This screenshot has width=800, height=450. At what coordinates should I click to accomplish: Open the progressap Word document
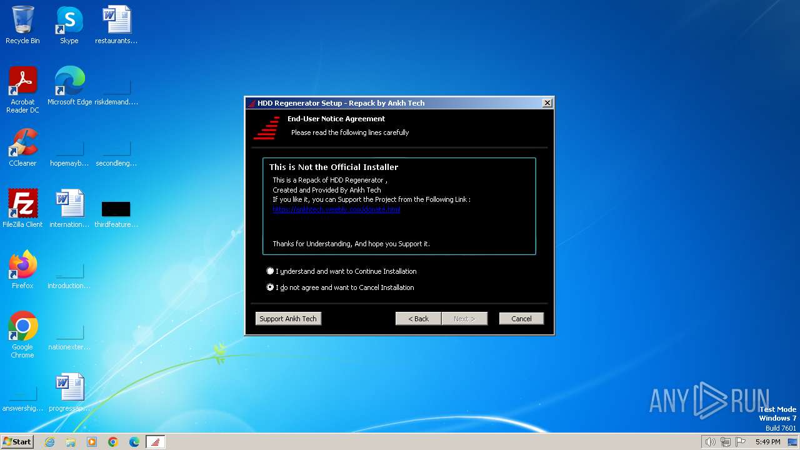(x=69, y=392)
